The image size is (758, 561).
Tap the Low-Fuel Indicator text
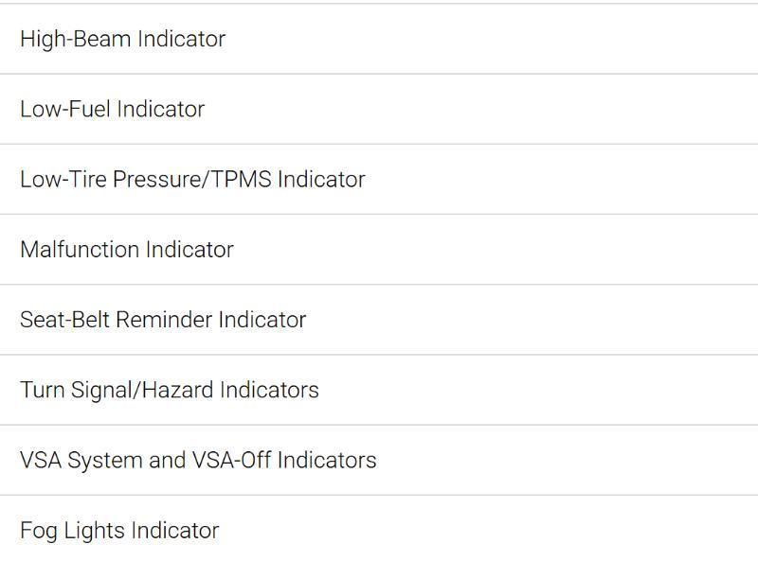(x=112, y=109)
